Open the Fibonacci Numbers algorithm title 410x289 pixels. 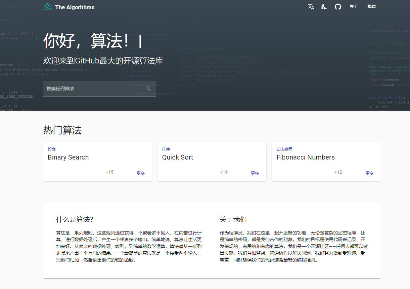pyautogui.click(x=305, y=157)
